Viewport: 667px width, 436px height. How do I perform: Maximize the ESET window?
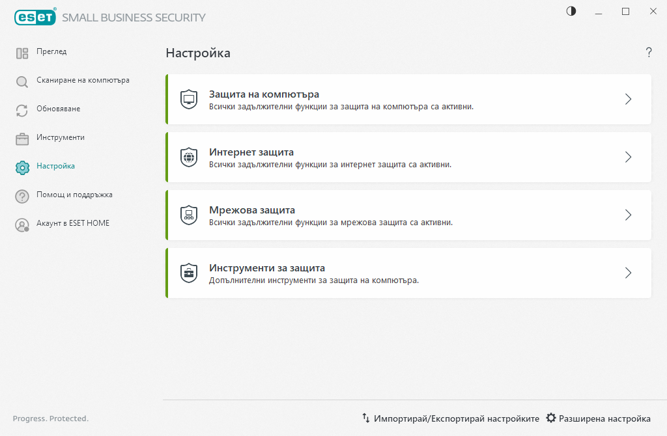625,12
